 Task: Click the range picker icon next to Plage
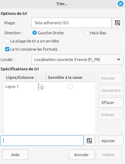tap(118, 23)
